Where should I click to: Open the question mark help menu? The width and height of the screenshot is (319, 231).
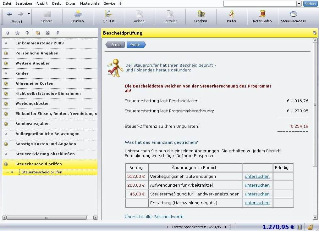[x=120, y=3]
